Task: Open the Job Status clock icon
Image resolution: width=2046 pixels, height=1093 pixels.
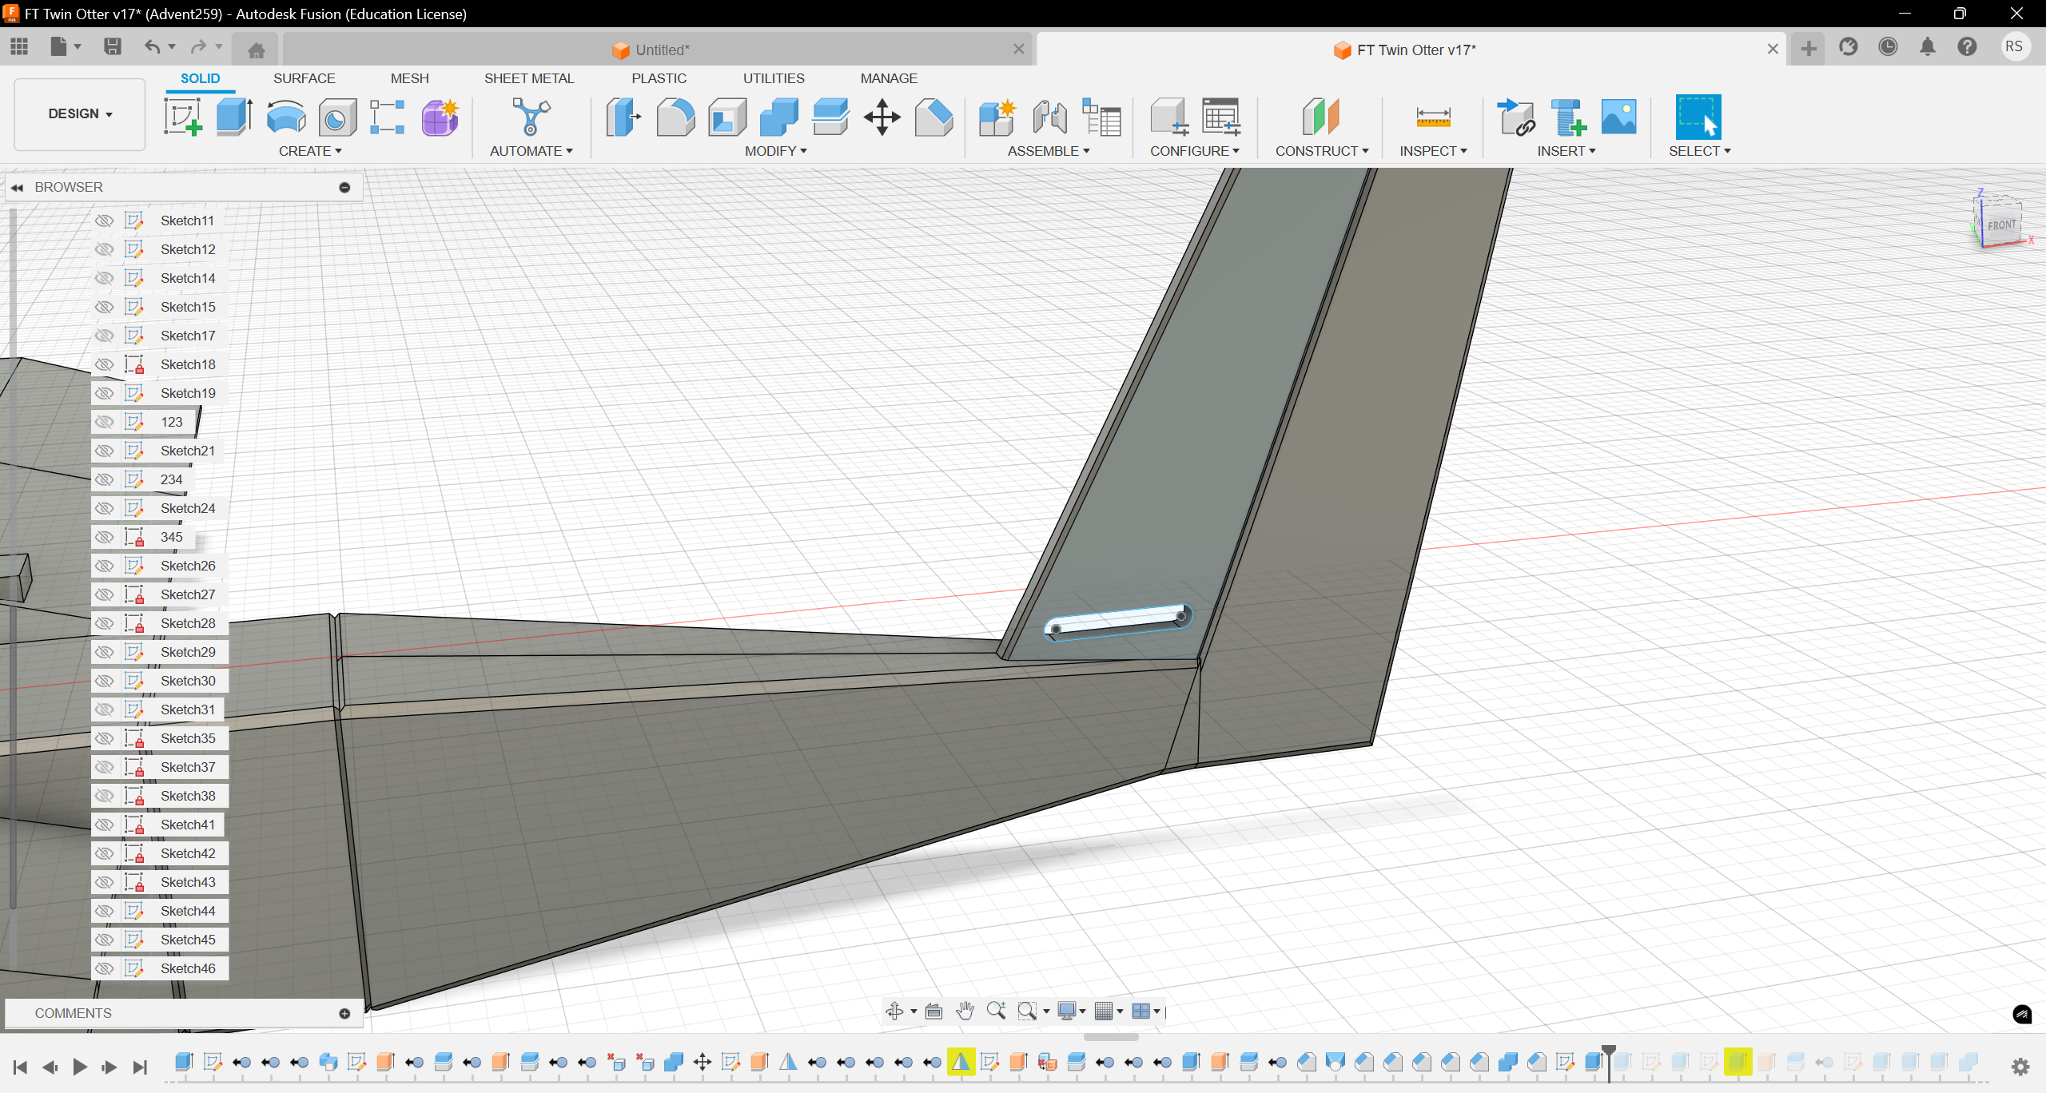Action: coord(1888,47)
